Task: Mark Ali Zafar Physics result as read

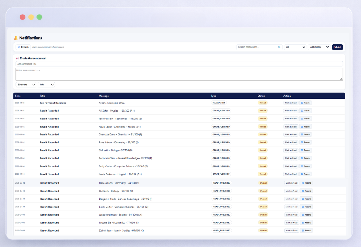Action: (x=291, y=111)
